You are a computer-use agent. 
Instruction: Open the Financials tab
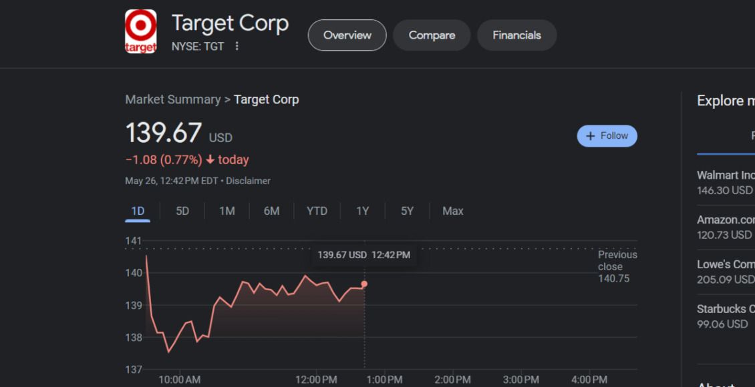click(x=516, y=35)
